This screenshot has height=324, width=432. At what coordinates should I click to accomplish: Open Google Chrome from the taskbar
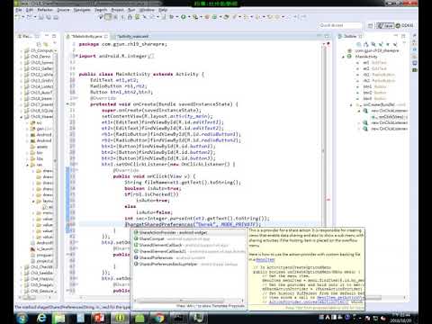[x=158, y=318]
